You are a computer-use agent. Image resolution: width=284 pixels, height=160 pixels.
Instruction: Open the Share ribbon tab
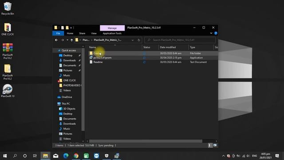pos(82,33)
